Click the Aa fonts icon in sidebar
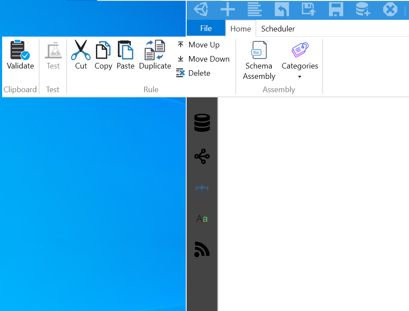Image resolution: width=409 pixels, height=311 pixels. pos(201,218)
